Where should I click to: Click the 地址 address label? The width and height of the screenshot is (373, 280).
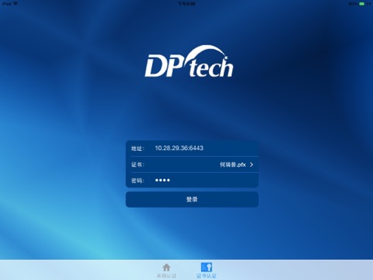click(138, 149)
